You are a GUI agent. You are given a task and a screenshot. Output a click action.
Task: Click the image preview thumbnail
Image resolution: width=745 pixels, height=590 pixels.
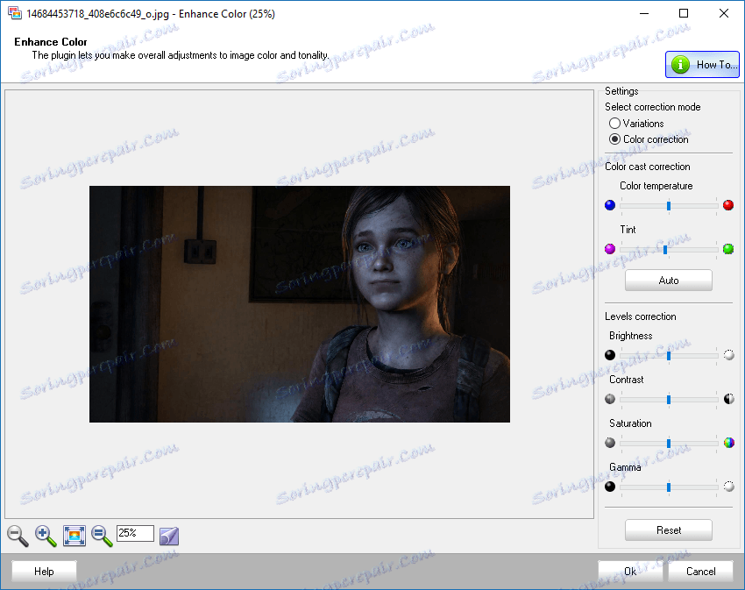[x=300, y=304]
